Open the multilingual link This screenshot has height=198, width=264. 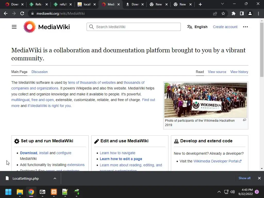pyautogui.click(x=20, y=100)
